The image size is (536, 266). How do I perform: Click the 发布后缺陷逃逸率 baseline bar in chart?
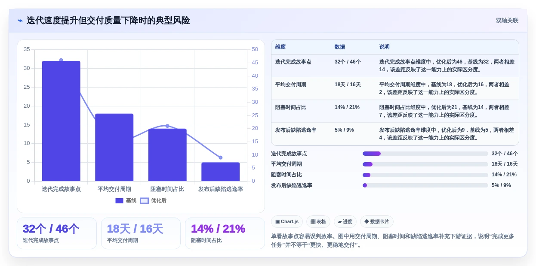click(x=221, y=172)
